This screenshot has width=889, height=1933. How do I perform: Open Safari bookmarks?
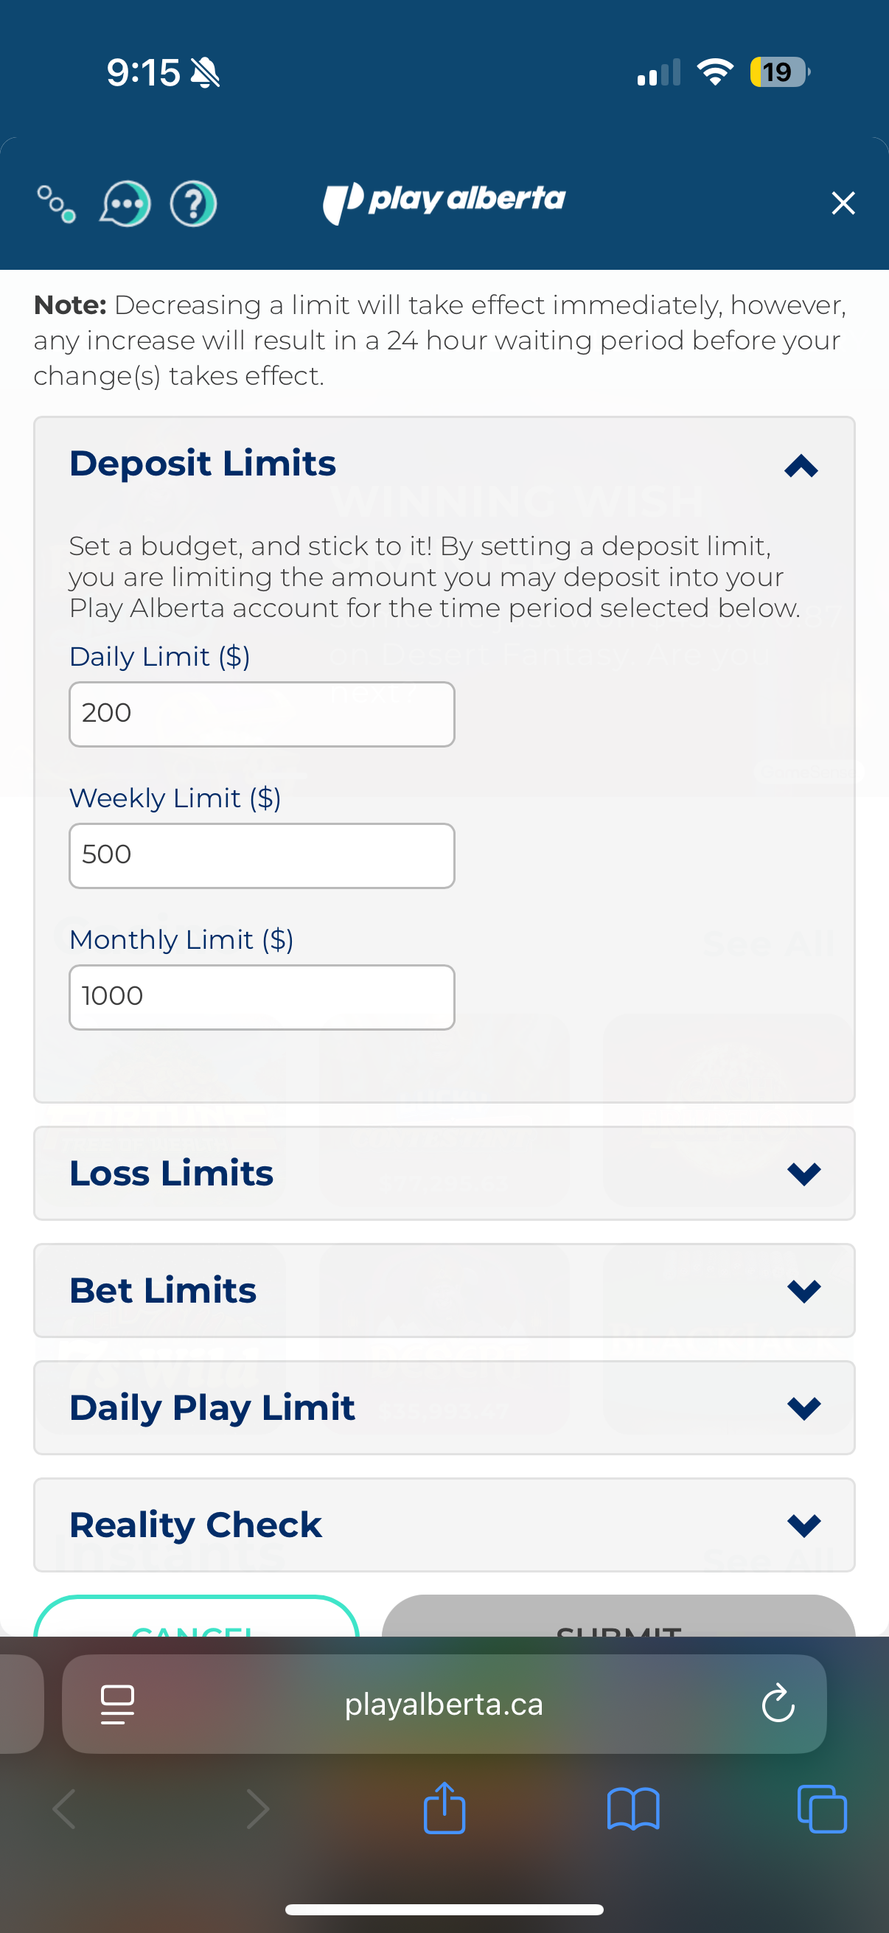(633, 1808)
